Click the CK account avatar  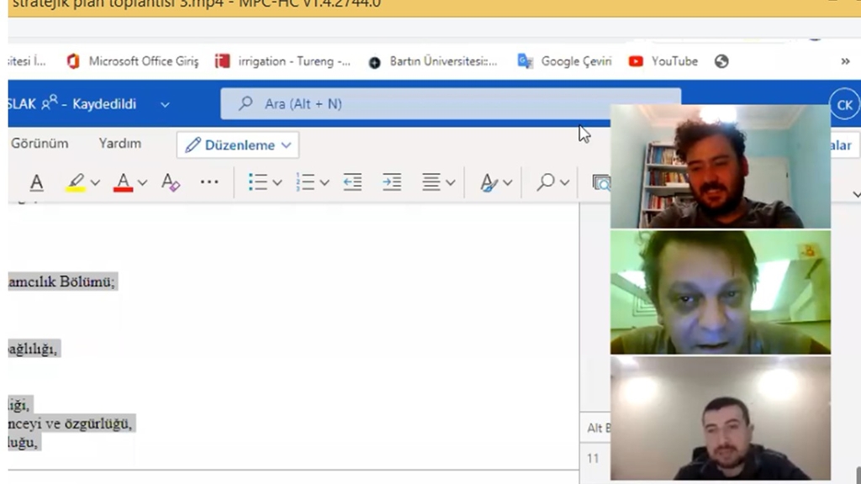(843, 104)
